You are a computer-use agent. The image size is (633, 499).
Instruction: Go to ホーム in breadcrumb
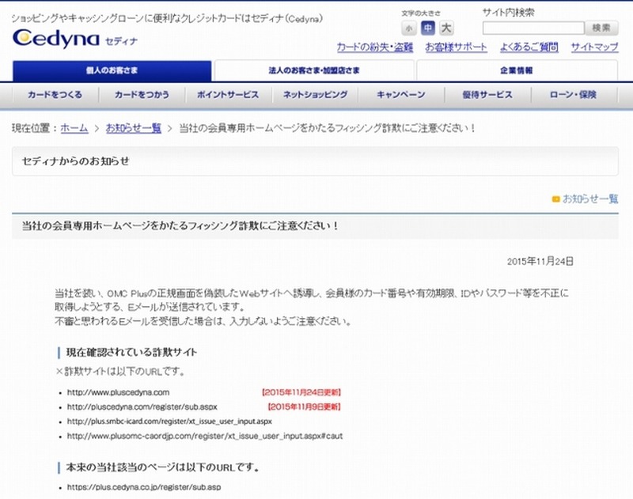click(74, 127)
